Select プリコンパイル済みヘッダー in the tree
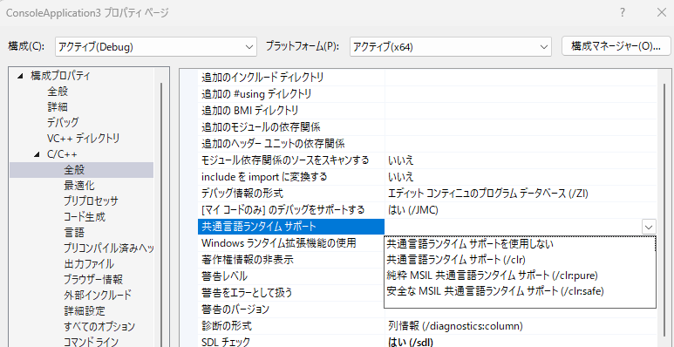This screenshot has height=347, width=674. click(109, 248)
